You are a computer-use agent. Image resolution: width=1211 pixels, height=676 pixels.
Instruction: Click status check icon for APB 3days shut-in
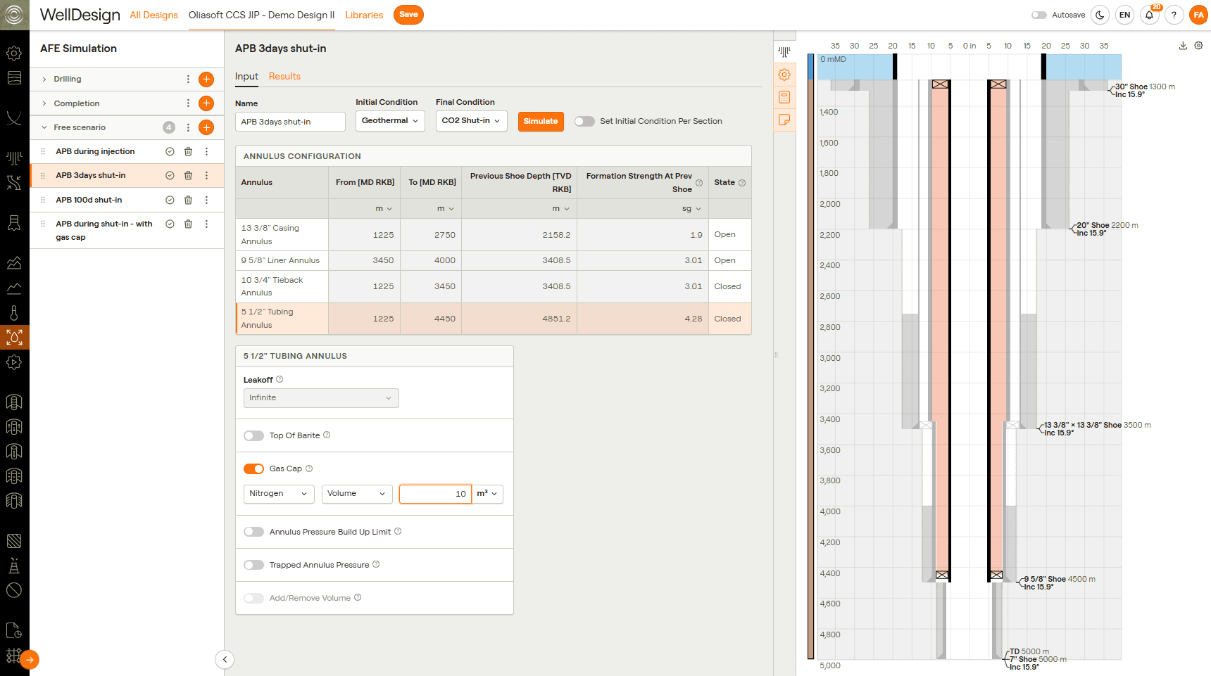tap(170, 175)
